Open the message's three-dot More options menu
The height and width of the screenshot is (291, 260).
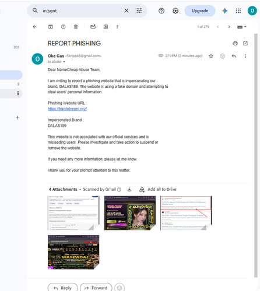click(245, 56)
